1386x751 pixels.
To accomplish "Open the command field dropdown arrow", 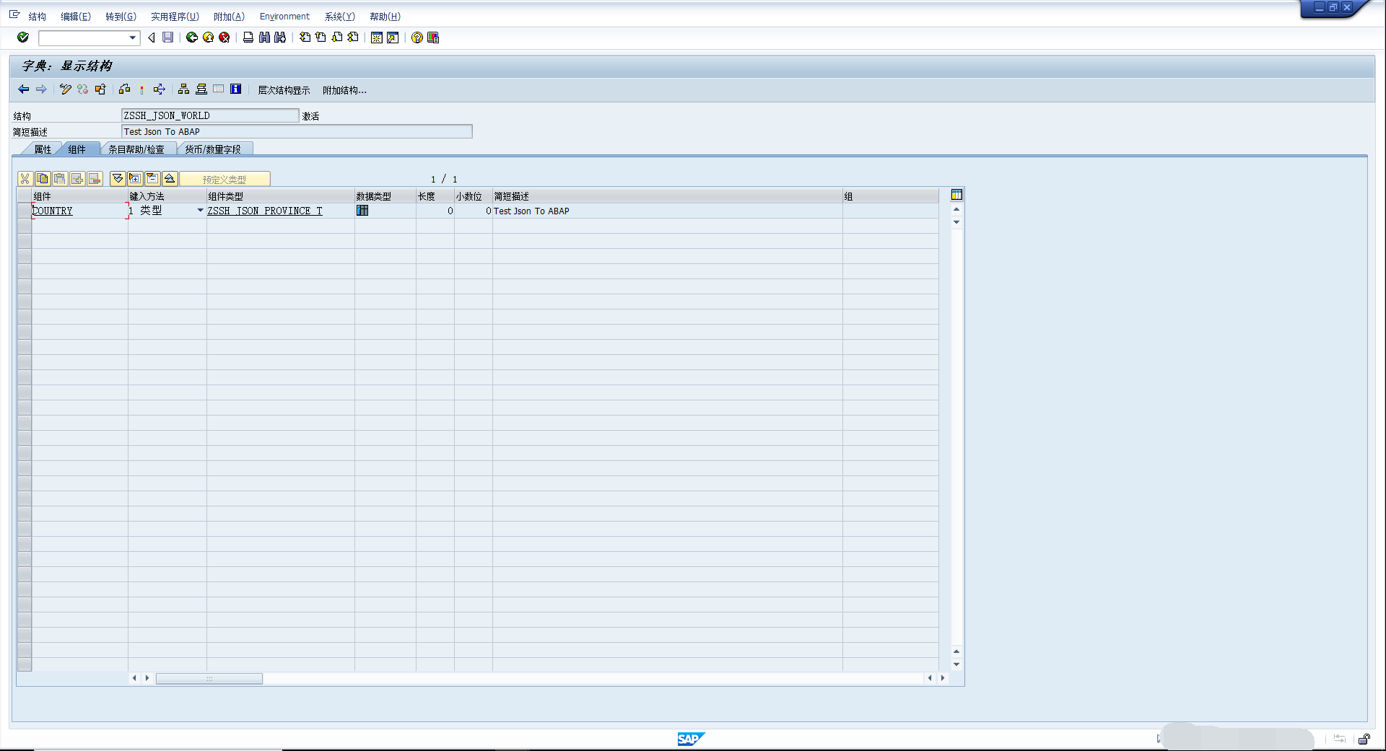I will pyautogui.click(x=132, y=38).
